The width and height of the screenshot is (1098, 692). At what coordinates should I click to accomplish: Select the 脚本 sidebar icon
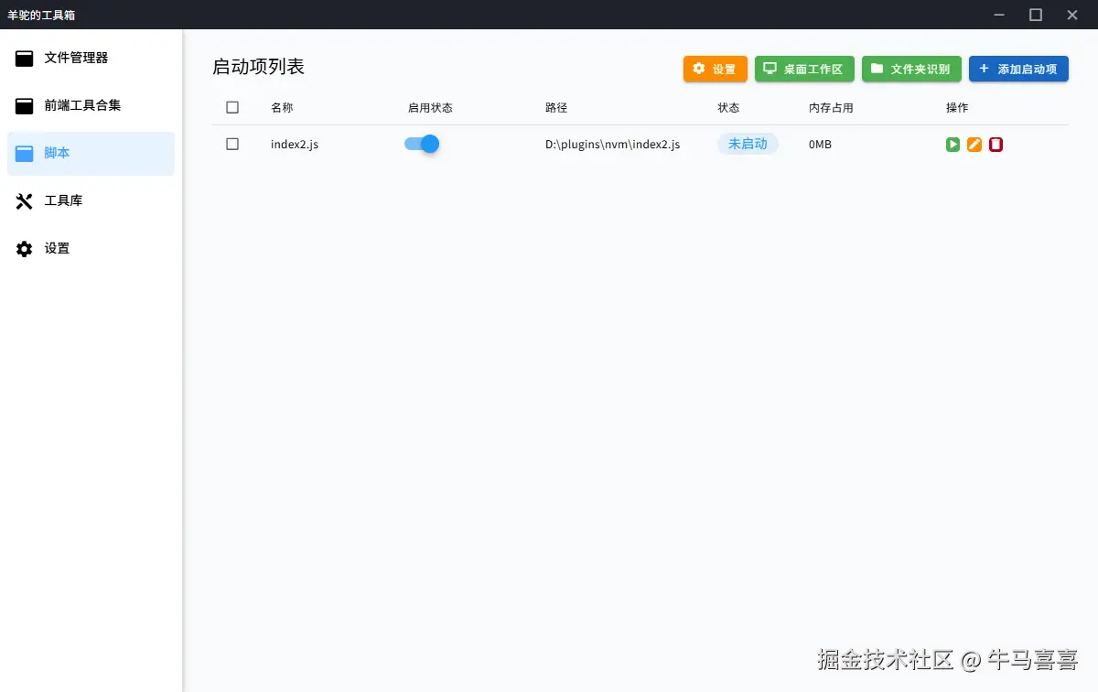pos(24,152)
